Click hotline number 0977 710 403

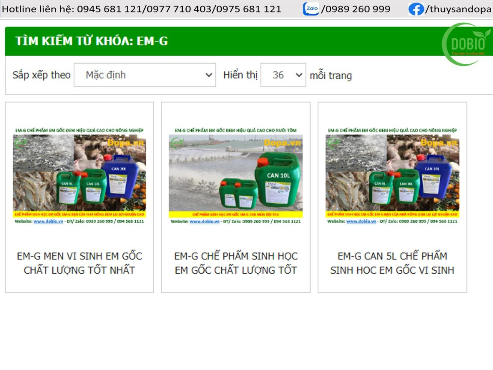pyautogui.click(x=179, y=9)
